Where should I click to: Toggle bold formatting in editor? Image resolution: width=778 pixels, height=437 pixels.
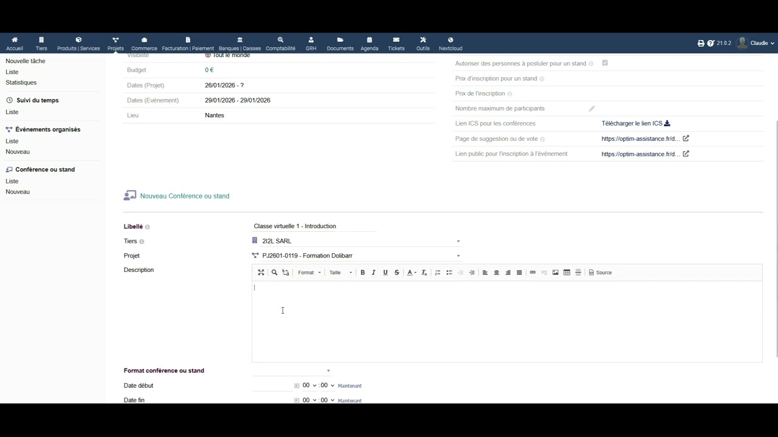click(x=363, y=273)
